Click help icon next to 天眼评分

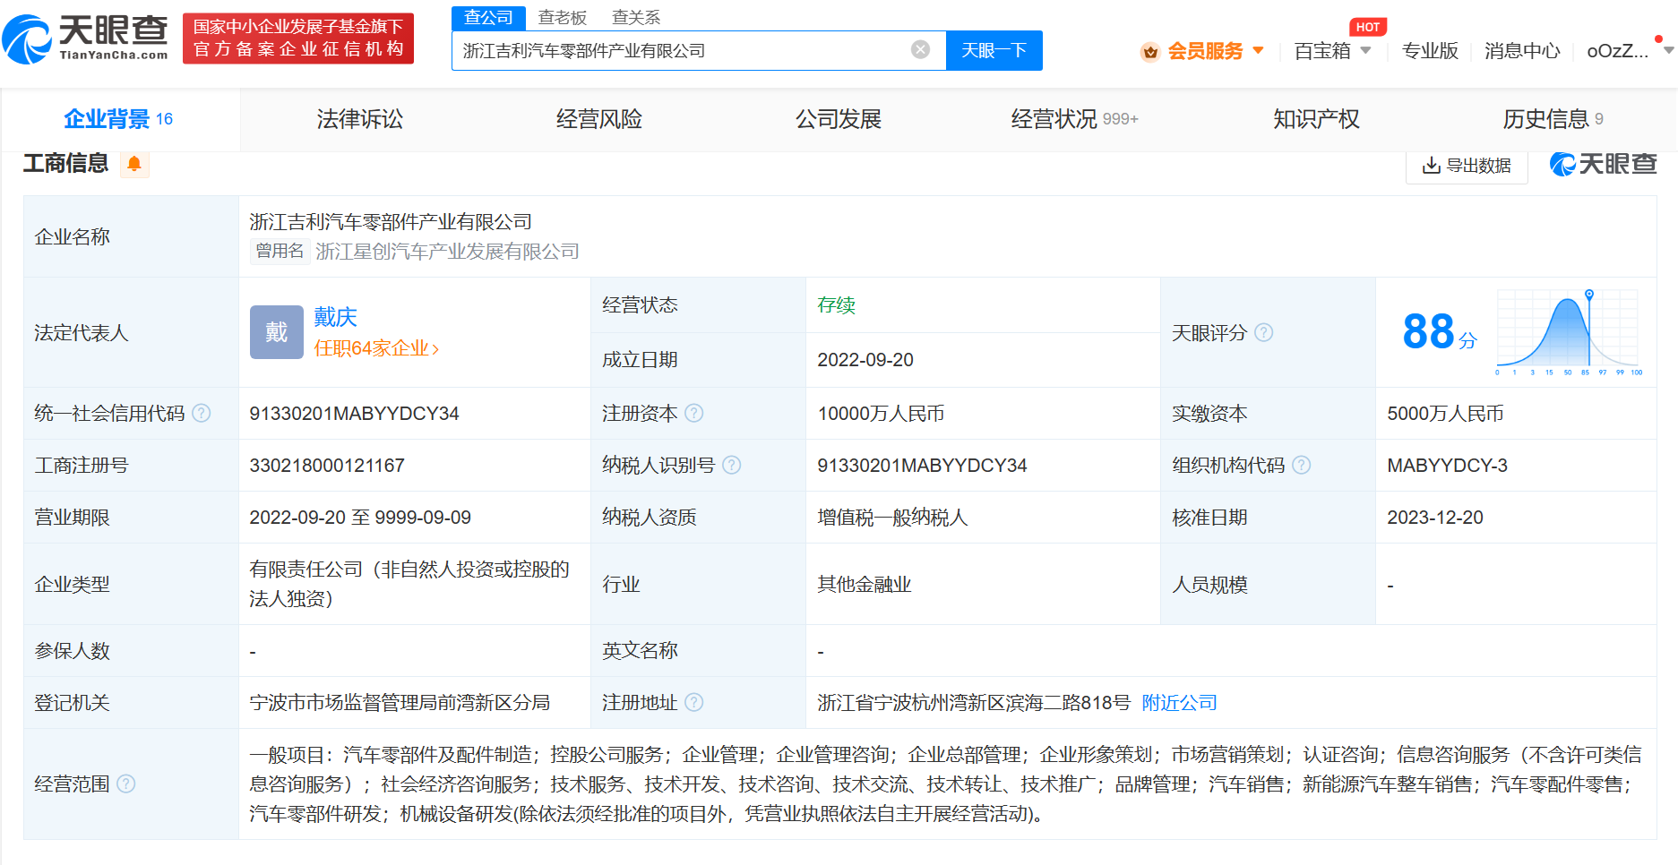pyautogui.click(x=1264, y=333)
